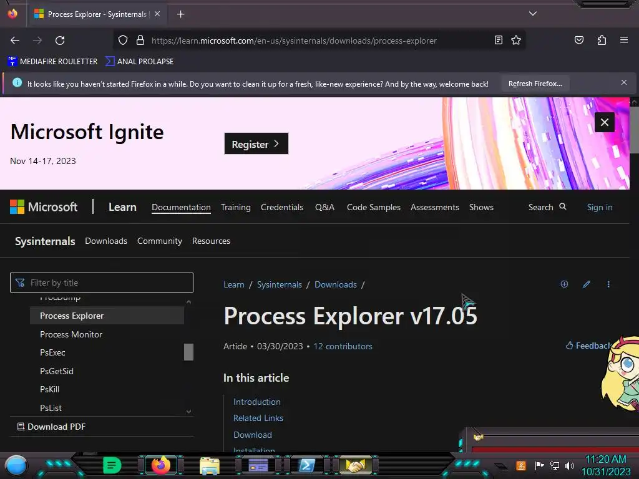Click sidebar scroll-up arrow
639x479 pixels.
188,302
